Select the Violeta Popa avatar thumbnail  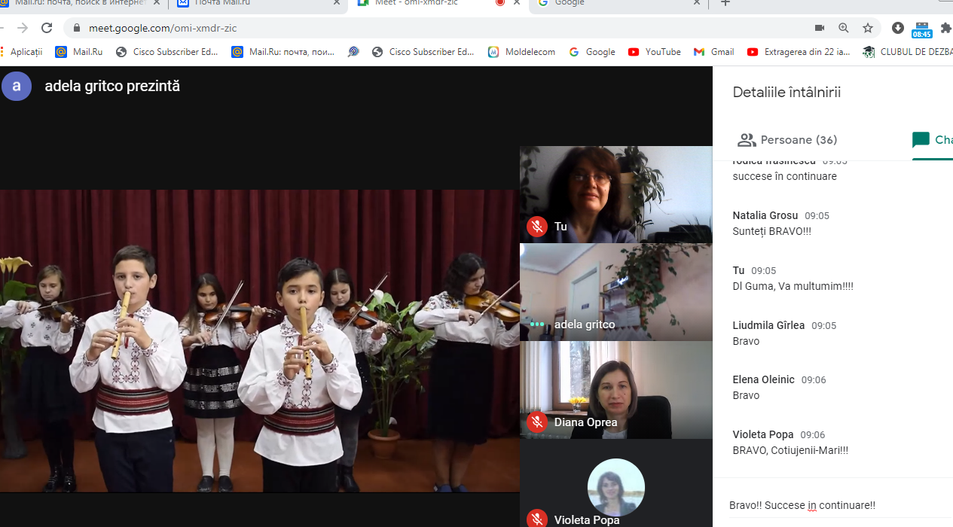point(616,487)
